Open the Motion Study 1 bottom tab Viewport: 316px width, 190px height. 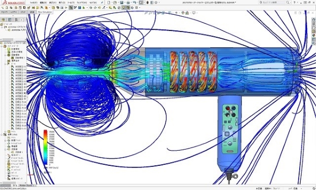(x=26, y=185)
